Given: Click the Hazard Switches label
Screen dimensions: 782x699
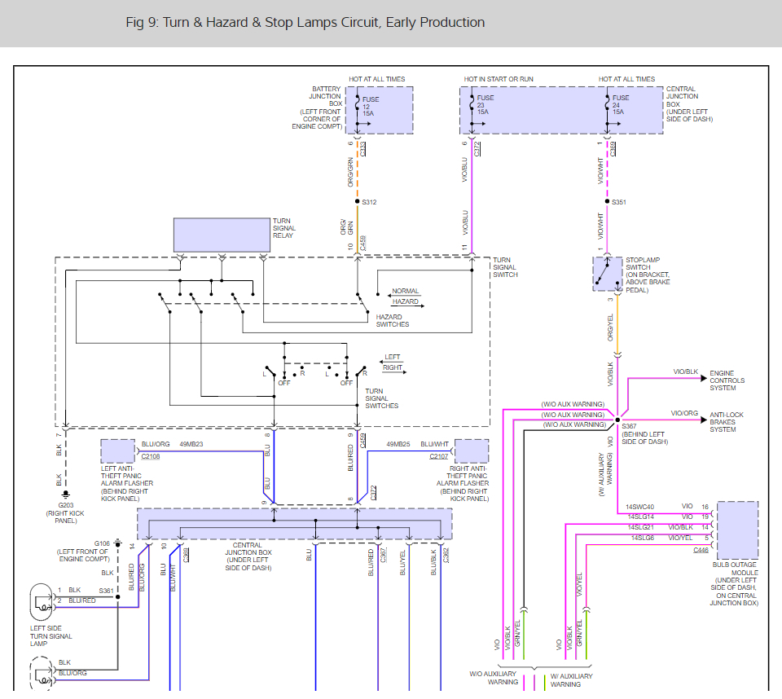Looking at the screenshot, I should 393,320.
